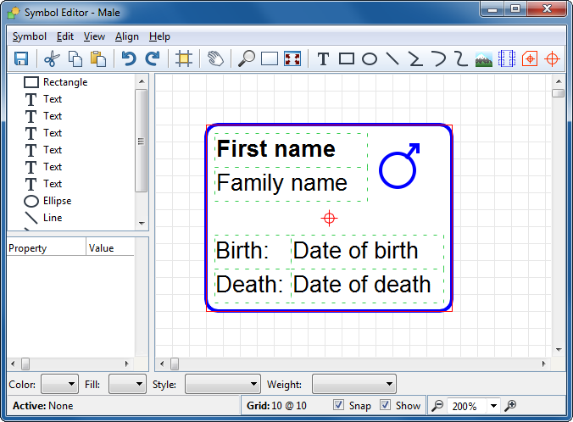Click the Cut scissors icon
Image resolution: width=573 pixels, height=422 pixels.
[52, 58]
